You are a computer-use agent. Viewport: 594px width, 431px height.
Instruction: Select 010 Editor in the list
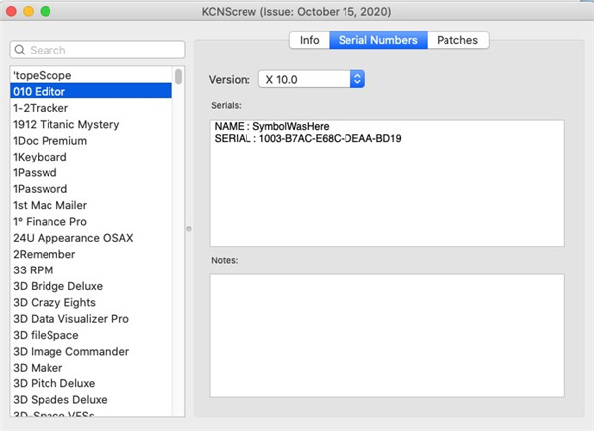tap(91, 91)
